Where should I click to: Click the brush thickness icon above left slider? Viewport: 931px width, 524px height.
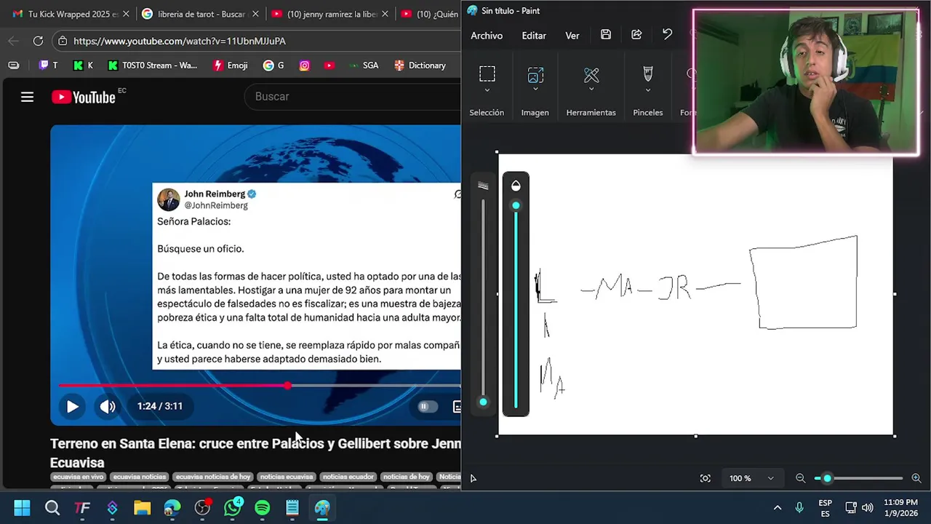[x=483, y=186]
